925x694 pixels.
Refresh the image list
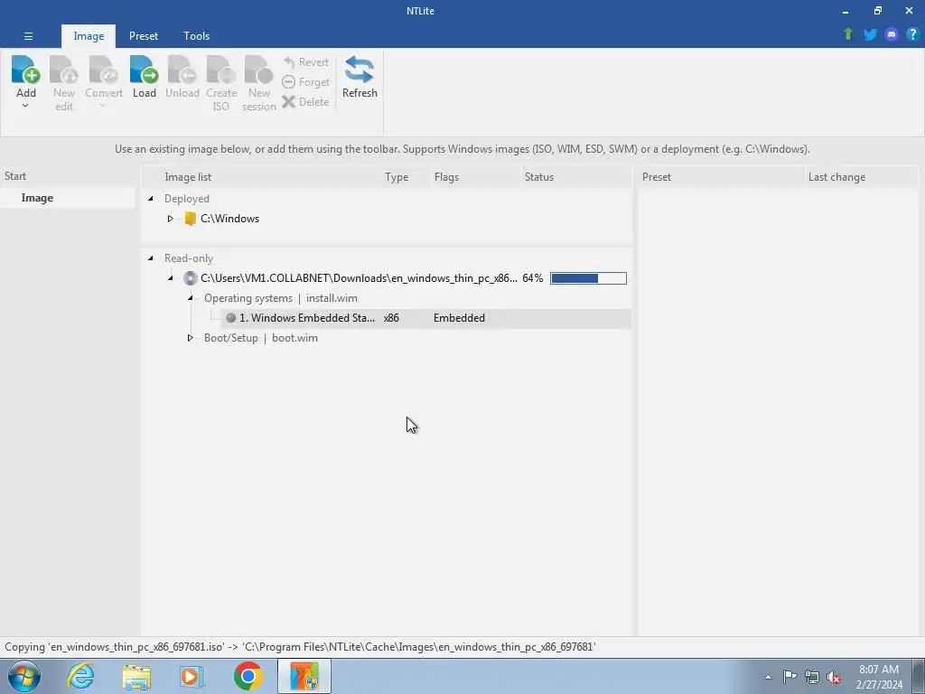pos(360,77)
